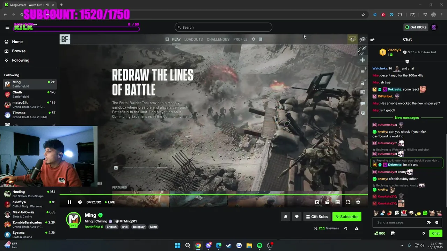Click the Get KICKs button
The image size is (447, 251).
(416, 27)
